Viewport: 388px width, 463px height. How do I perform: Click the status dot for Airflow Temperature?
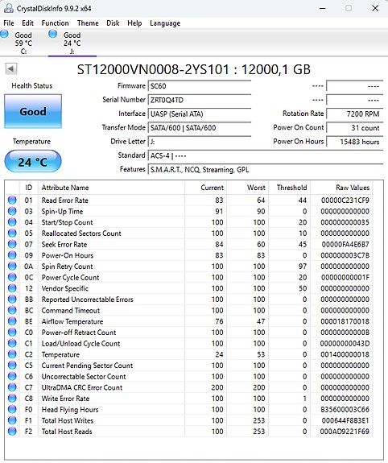click(x=12, y=321)
